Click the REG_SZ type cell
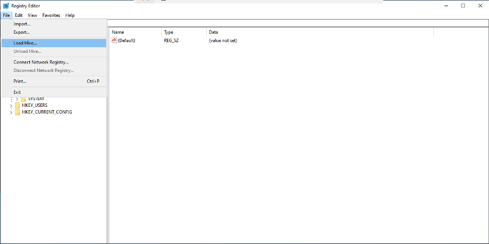This screenshot has width=489, height=244. coord(171,40)
